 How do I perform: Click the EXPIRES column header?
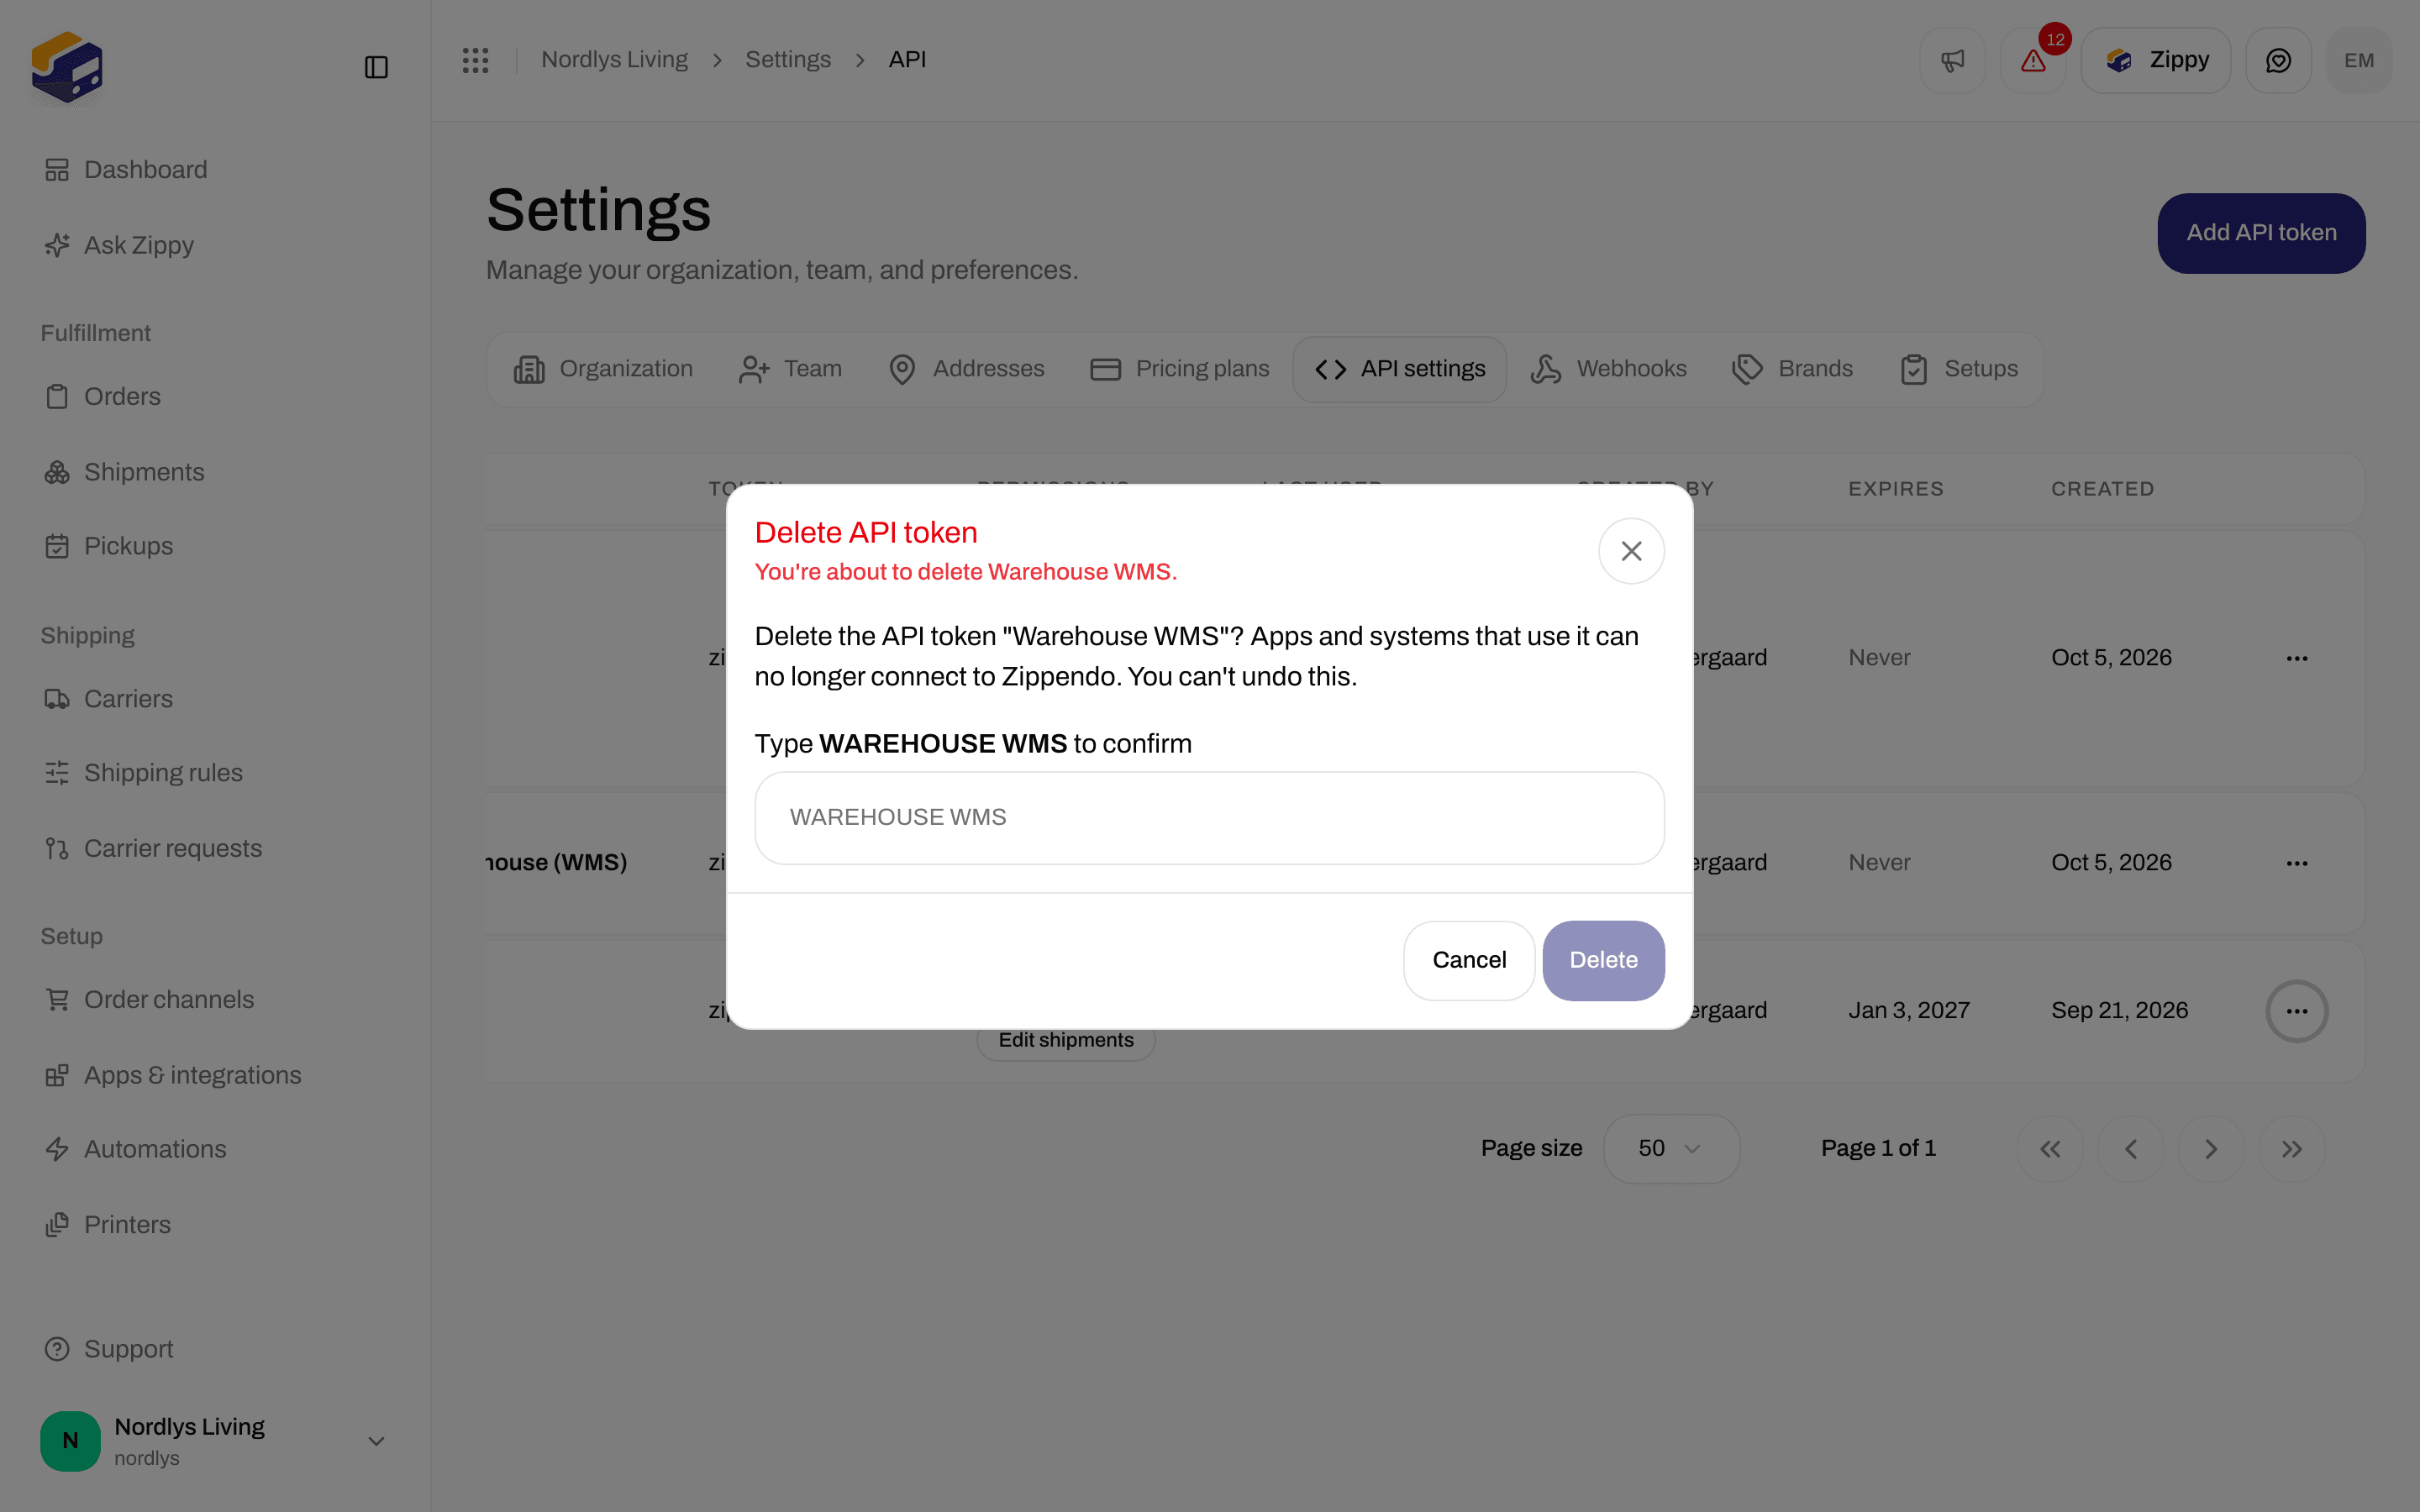click(1896, 489)
